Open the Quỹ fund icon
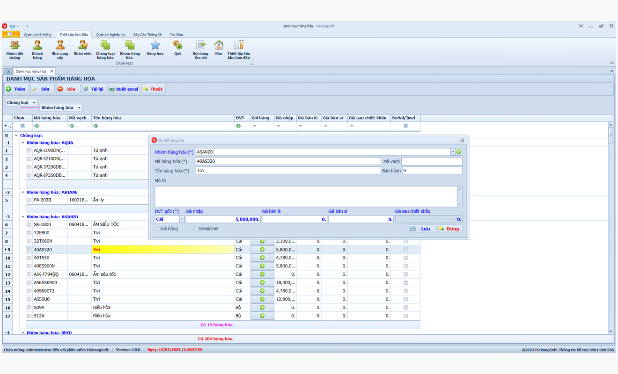The image size is (618, 374). coord(177,48)
